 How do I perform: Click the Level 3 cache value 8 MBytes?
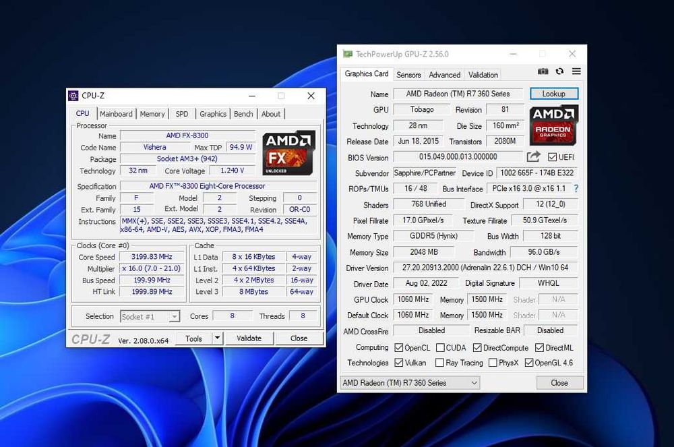(253, 291)
